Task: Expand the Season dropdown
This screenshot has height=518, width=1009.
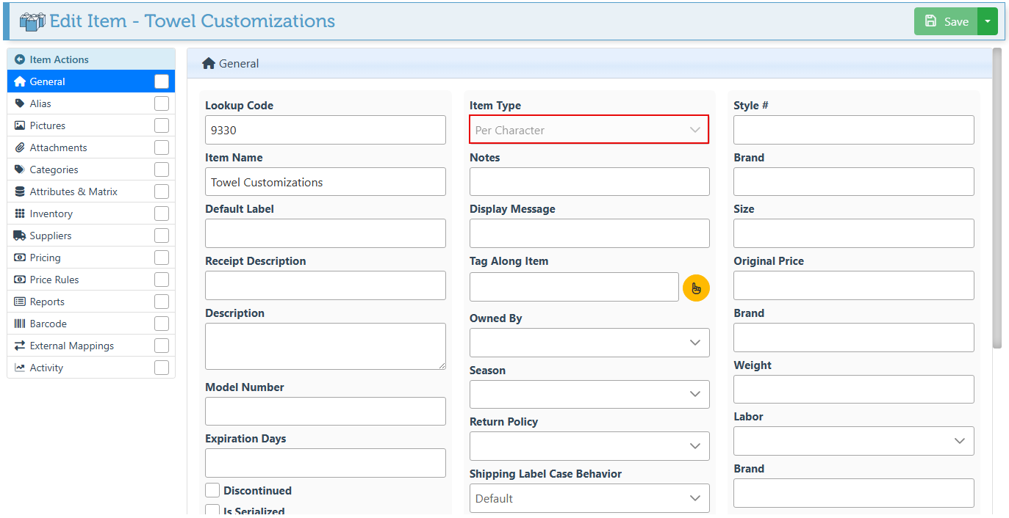Action: 589,394
